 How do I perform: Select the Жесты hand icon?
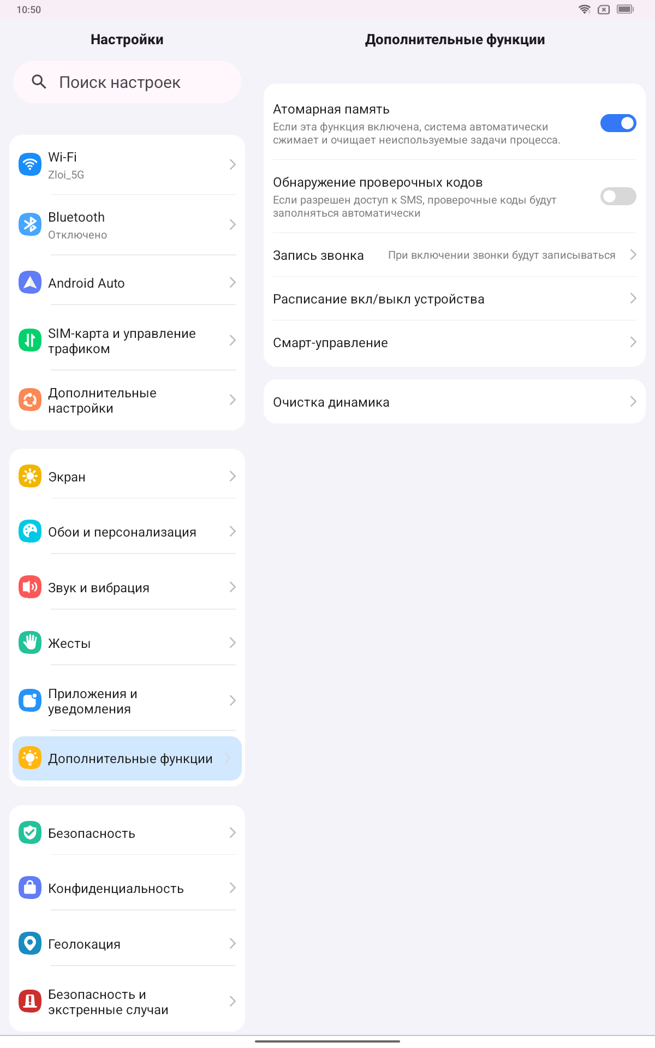coord(30,642)
